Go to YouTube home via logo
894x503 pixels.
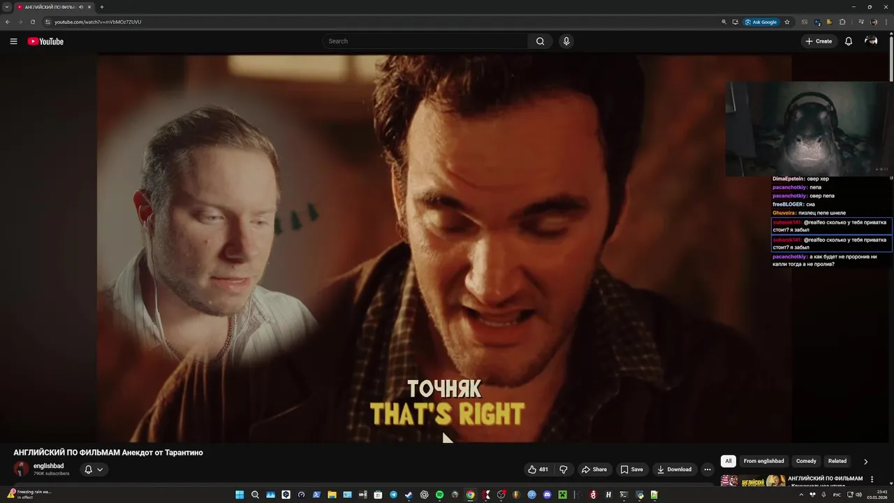click(x=45, y=41)
